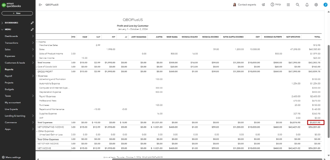This screenshot has height=160, width=330.
Task: Click Automobile Expense row label
Action: [x=50, y=84]
